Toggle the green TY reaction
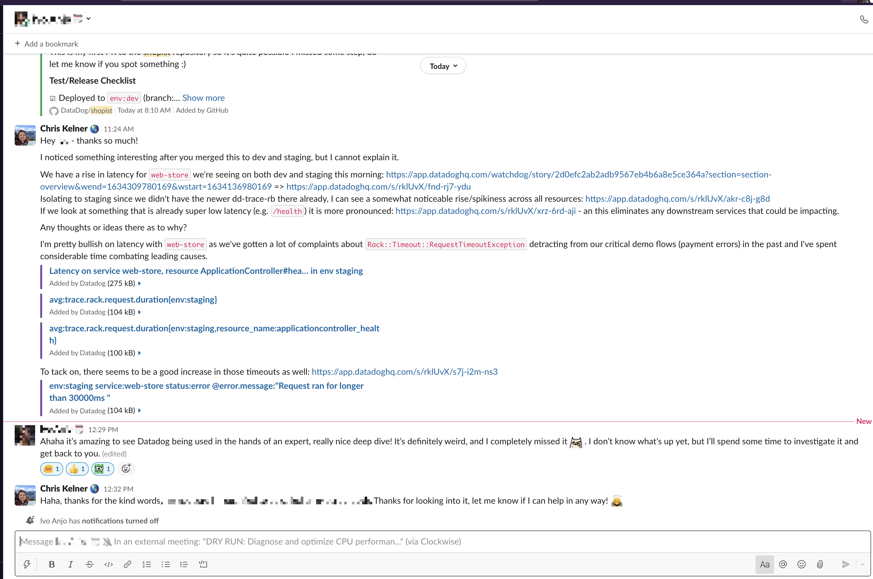 pyautogui.click(x=103, y=469)
